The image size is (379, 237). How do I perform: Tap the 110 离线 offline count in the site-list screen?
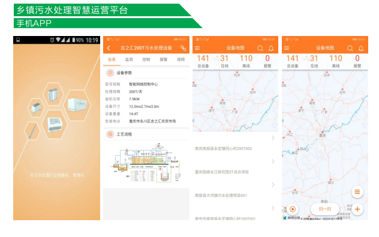[246, 61]
